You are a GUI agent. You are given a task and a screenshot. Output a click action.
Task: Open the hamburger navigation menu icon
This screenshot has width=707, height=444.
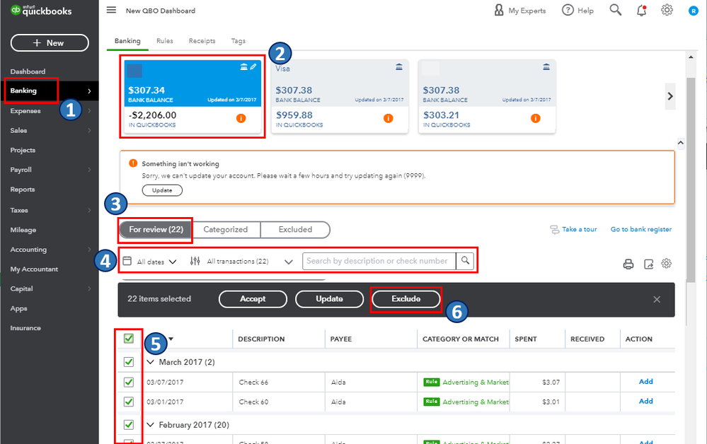click(111, 10)
